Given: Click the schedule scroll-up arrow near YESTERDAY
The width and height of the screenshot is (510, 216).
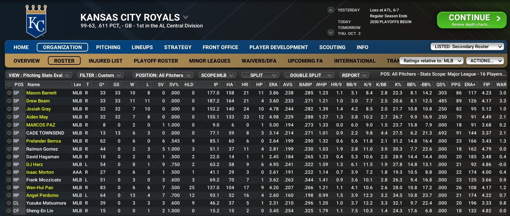Looking at the screenshot, I should pos(331,10).
